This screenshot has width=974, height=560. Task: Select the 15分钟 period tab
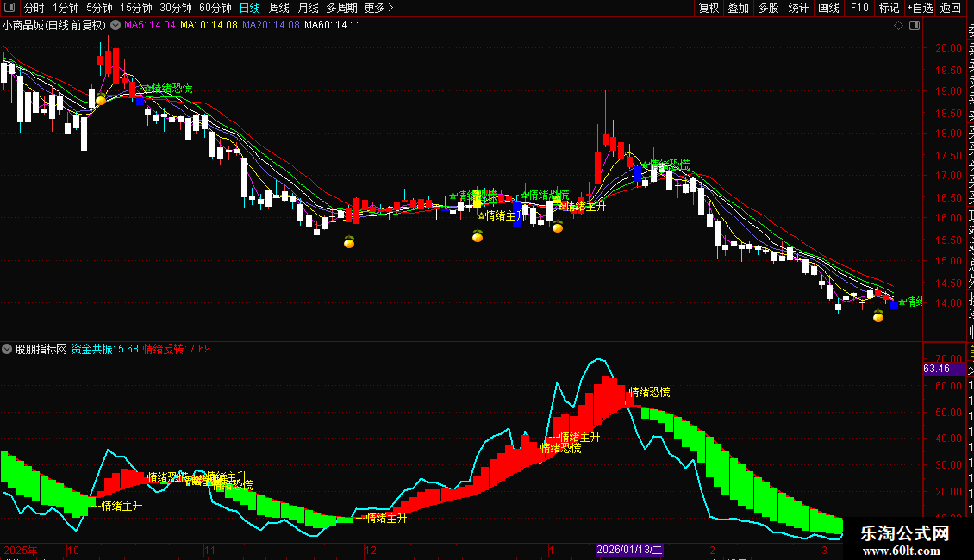pyautogui.click(x=135, y=8)
